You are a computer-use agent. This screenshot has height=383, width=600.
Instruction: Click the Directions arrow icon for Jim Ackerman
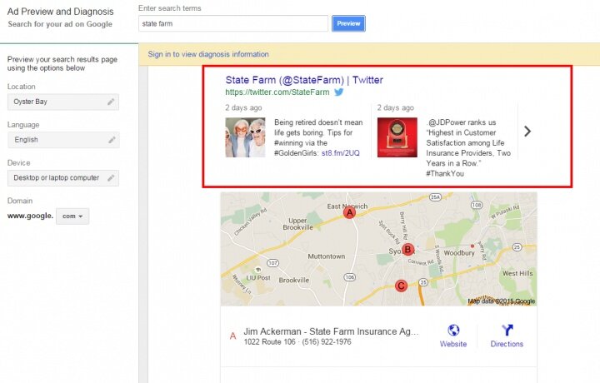click(507, 330)
